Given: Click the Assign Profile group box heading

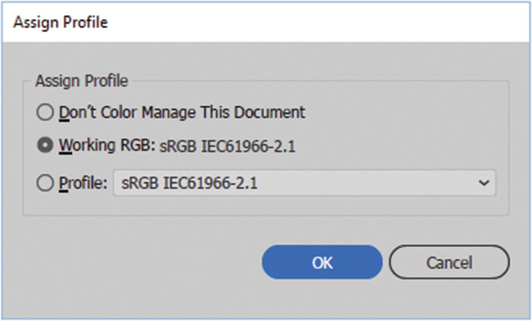Looking at the screenshot, I should (x=81, y=81).
